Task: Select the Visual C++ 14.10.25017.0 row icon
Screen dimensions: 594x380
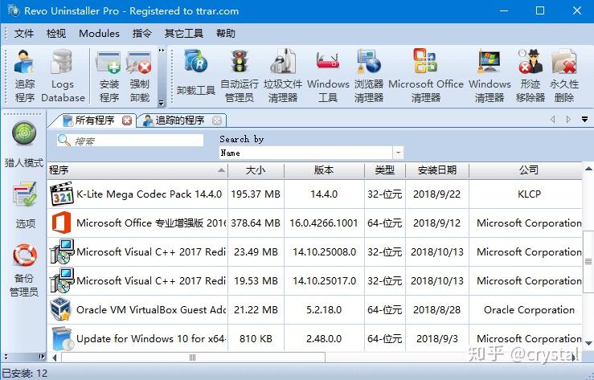Action: tap(62, 280)
